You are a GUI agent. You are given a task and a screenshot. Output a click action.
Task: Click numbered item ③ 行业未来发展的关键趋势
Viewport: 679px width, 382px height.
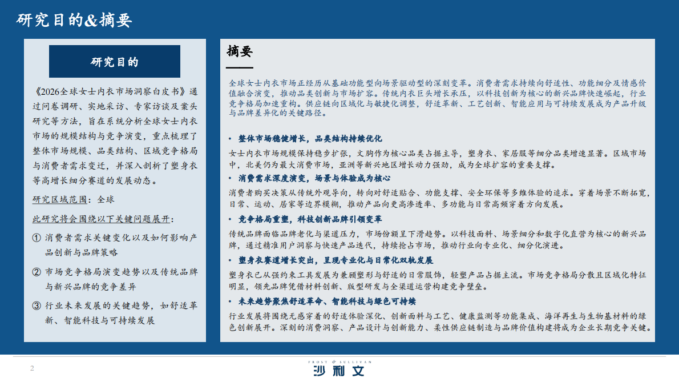[x=115, y=313]
